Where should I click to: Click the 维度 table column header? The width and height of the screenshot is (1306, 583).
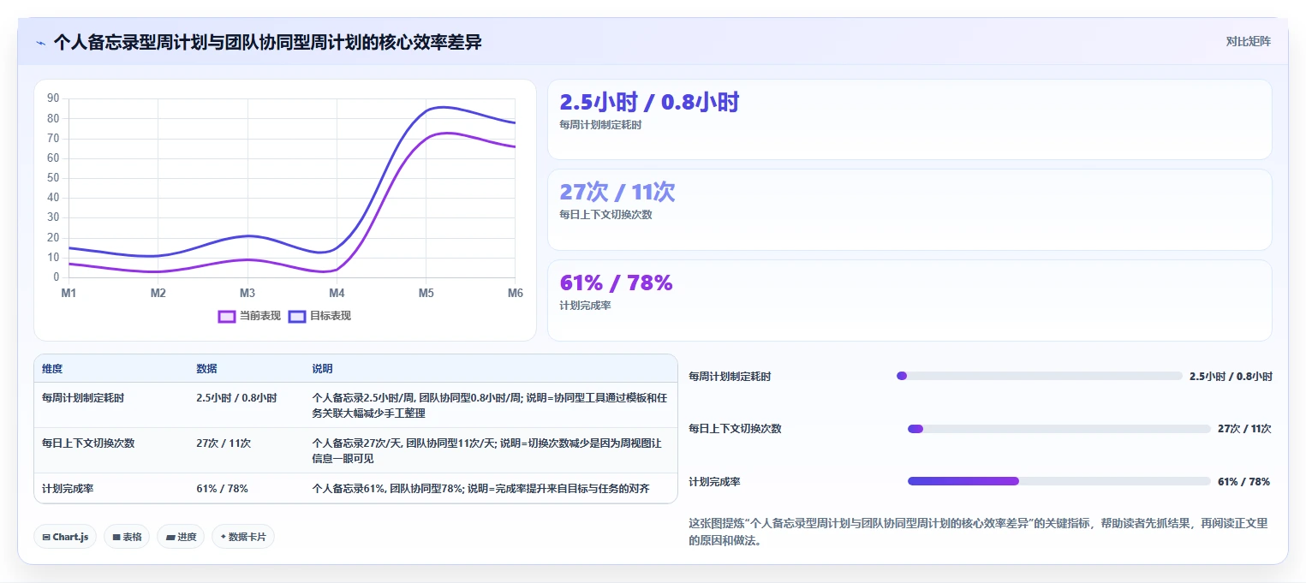click(x=52, y=369)
